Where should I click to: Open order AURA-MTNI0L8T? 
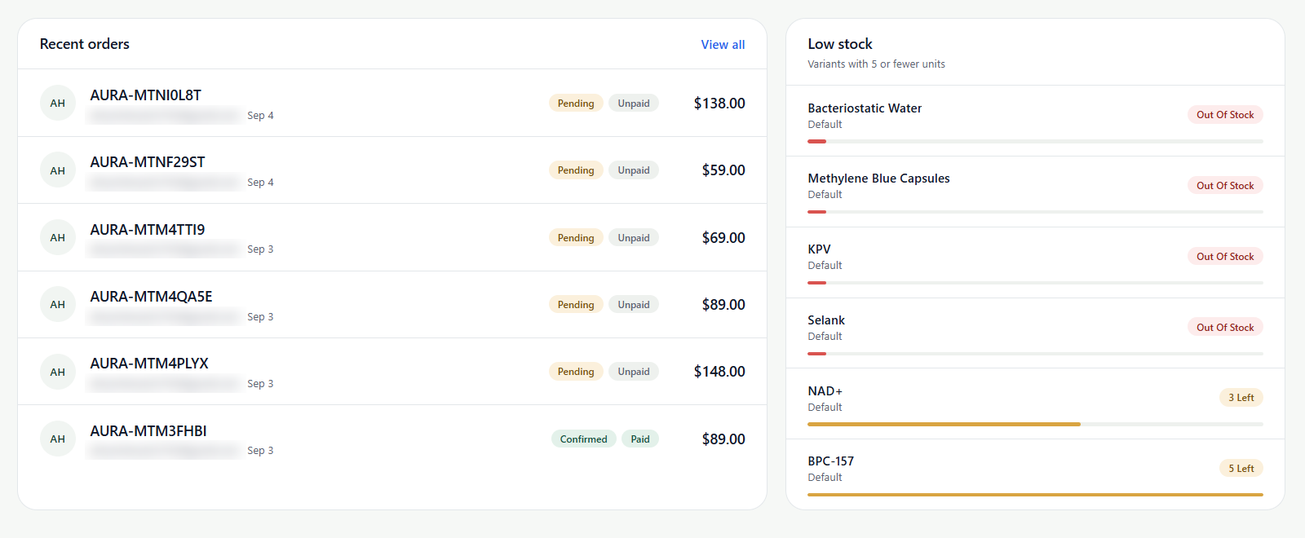(392, 103)
